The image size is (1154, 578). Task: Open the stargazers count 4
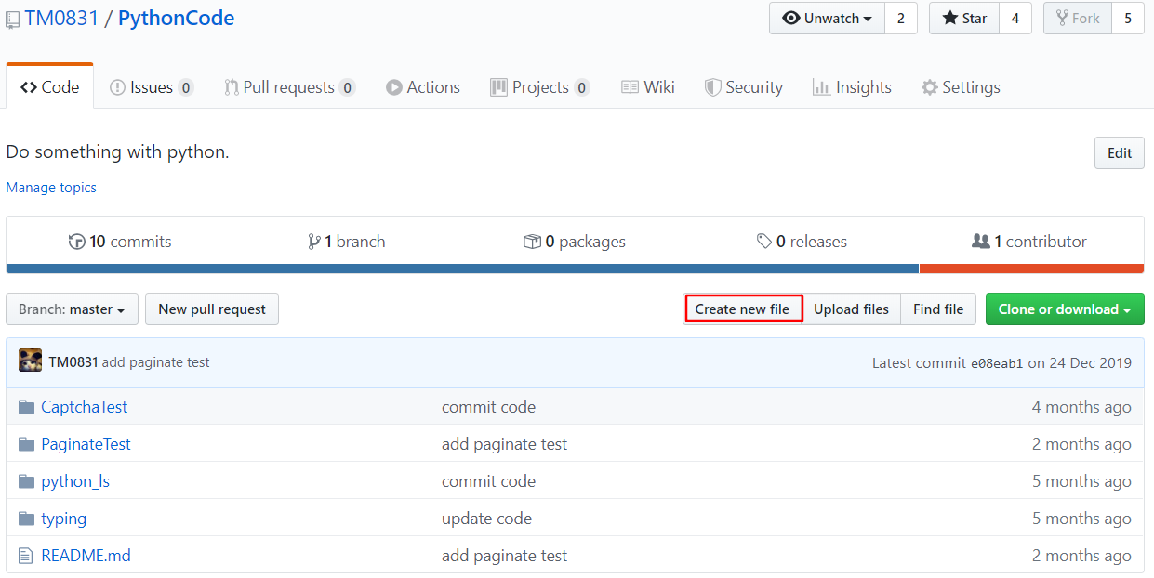(1015, 19)
